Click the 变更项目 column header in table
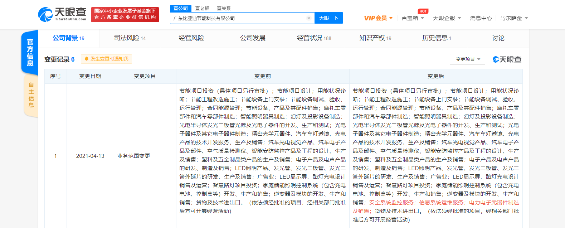Image resolution: width=565 pixels, height=228 pixels. 145,76
